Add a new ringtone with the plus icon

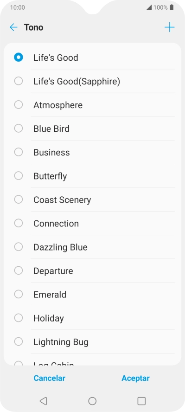tap(170, 27)
